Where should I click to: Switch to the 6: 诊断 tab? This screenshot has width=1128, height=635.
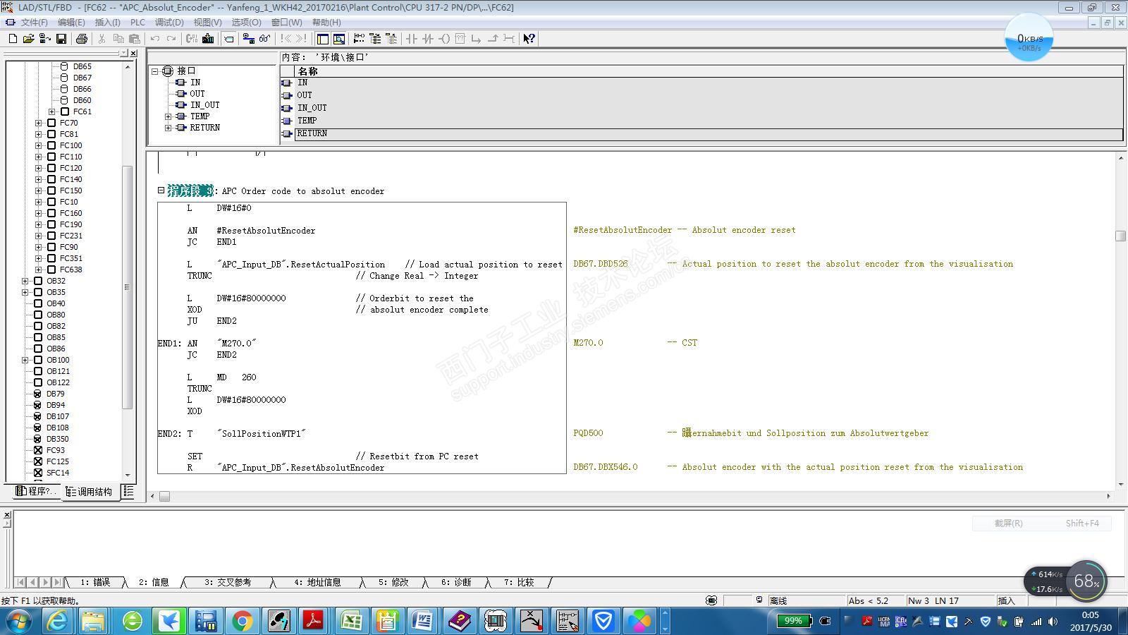[x=456, y=582]
